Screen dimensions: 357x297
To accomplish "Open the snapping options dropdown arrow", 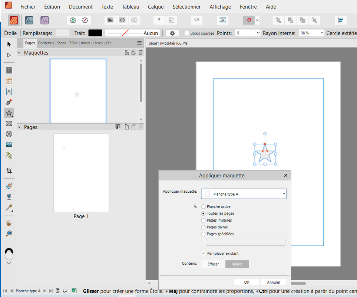I will [x=257, y=20].
